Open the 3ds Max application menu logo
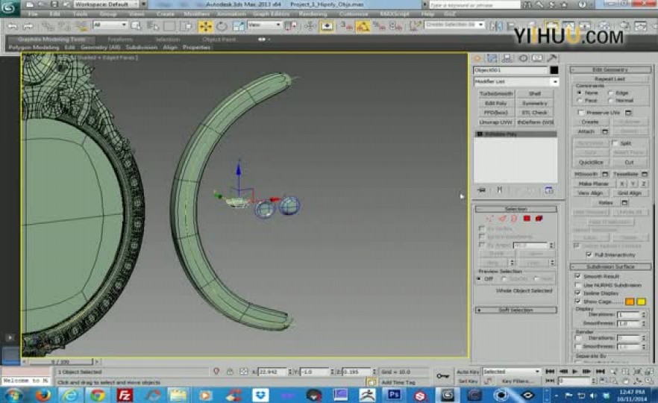The width and height of the screenshot is (658, 403). pos(9,8)
